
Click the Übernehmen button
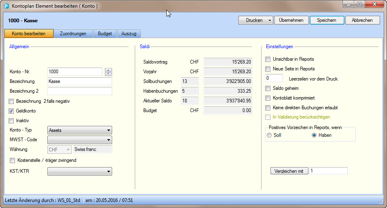point(291,20)
